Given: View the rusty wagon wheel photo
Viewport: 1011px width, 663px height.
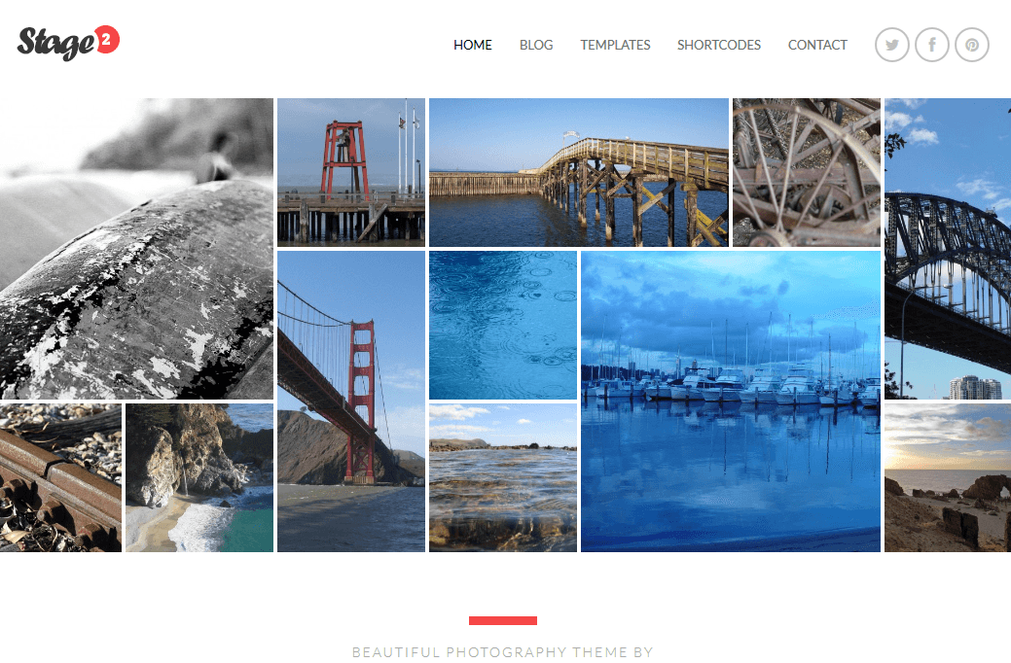Looking at the screenshot, I should pos(807,173).
